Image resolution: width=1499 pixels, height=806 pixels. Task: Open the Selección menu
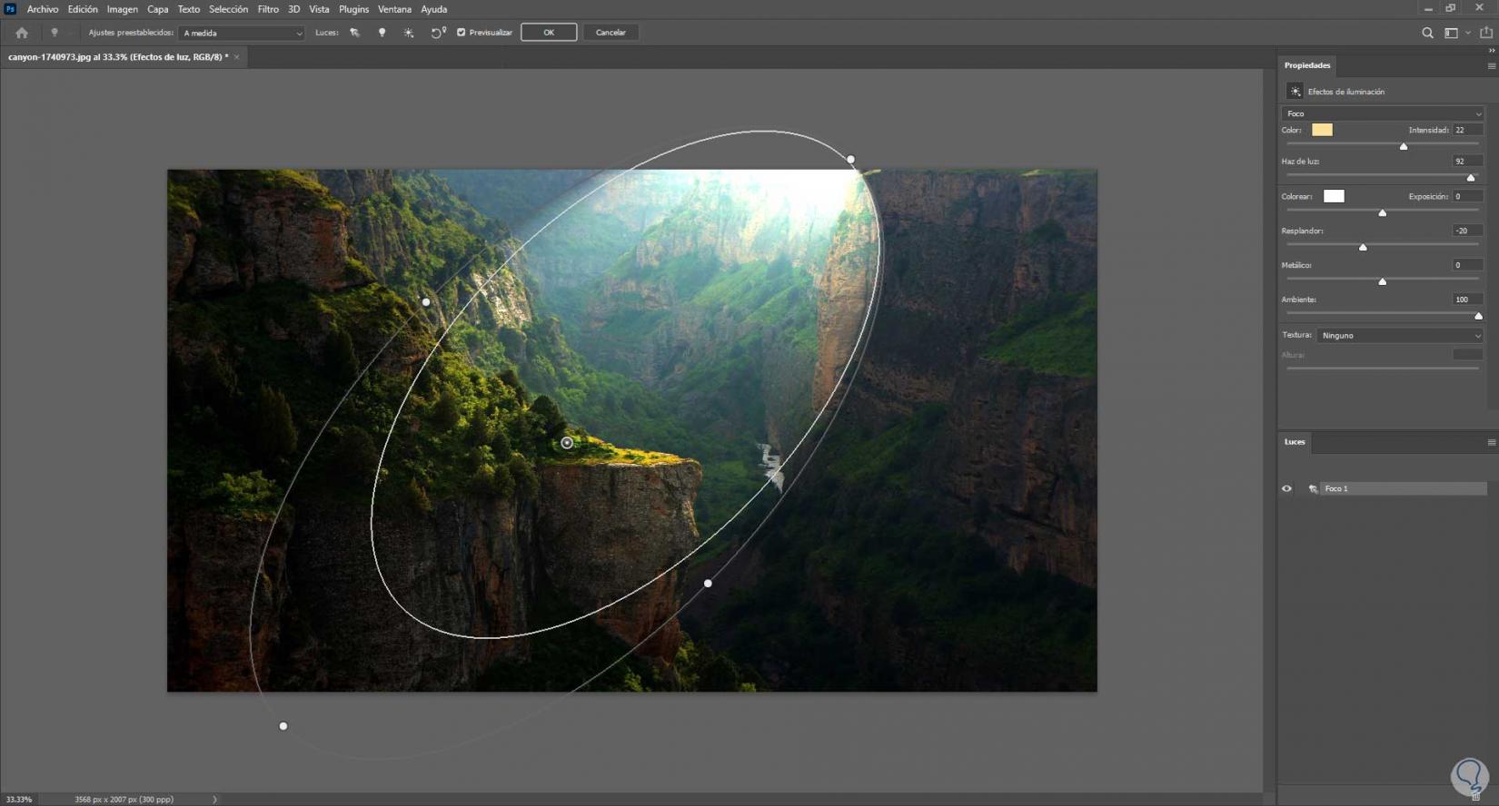[229, 9]
